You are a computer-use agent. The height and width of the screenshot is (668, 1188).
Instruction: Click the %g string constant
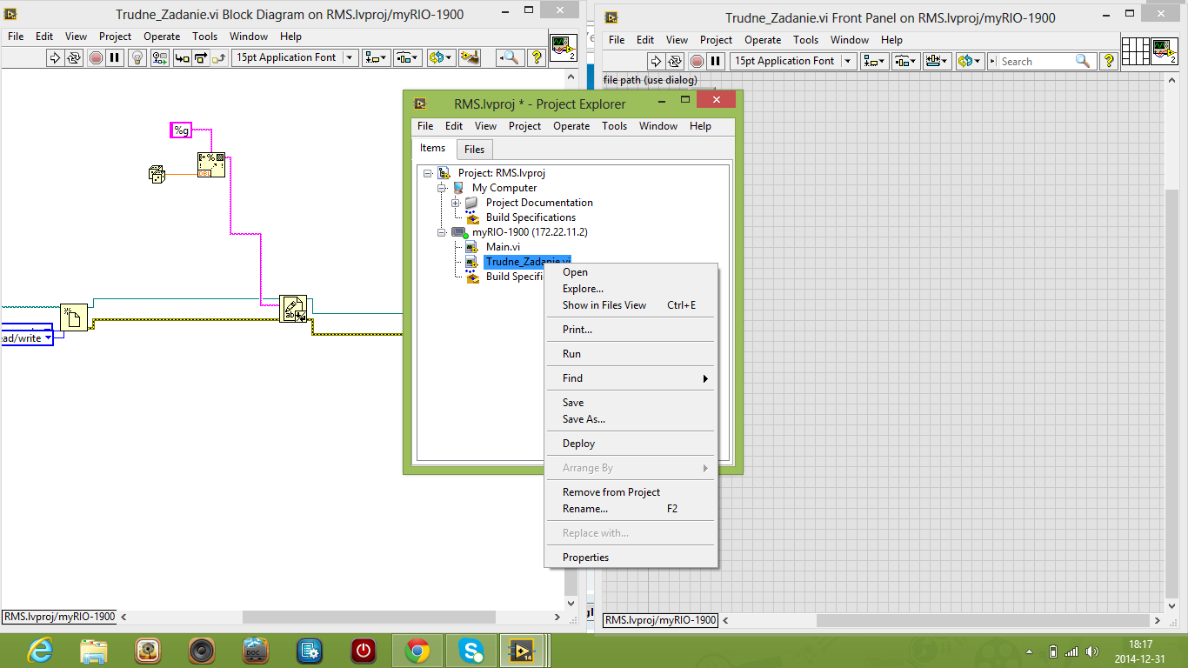(181, 130)
